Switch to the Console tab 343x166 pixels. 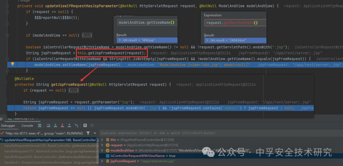27,126
